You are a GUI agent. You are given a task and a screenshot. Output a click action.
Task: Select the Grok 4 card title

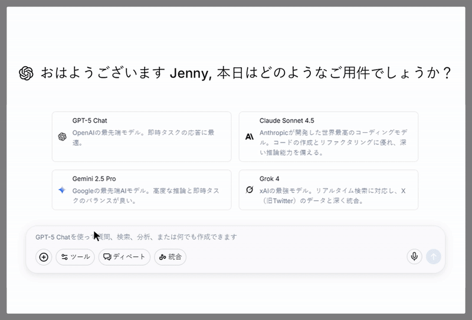click(269, 179)
